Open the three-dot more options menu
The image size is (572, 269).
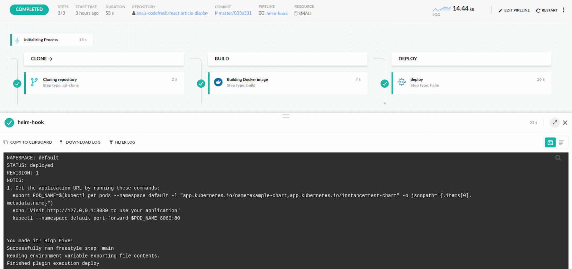click(x=563, y=10)
